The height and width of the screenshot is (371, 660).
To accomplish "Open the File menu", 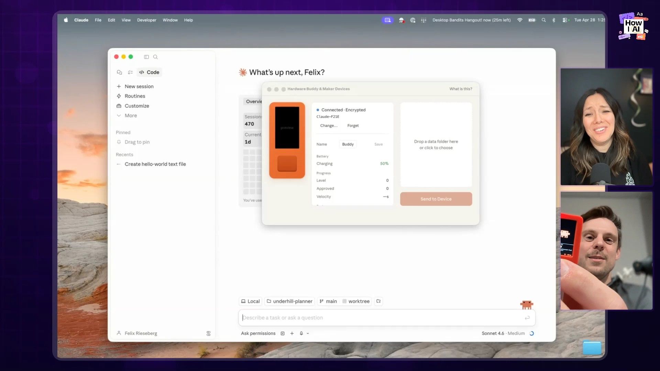I will 98,20.
